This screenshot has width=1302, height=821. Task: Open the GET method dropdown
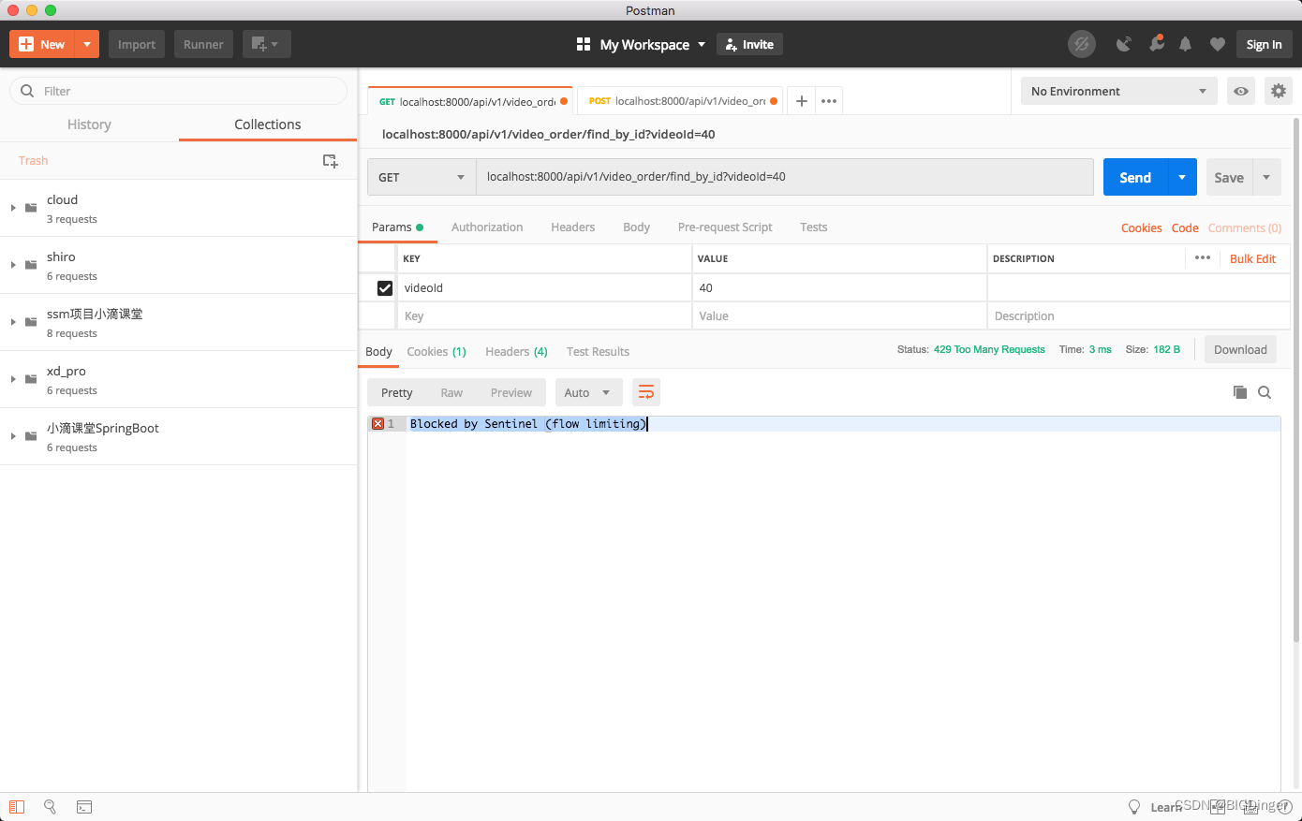pos(422,177)
